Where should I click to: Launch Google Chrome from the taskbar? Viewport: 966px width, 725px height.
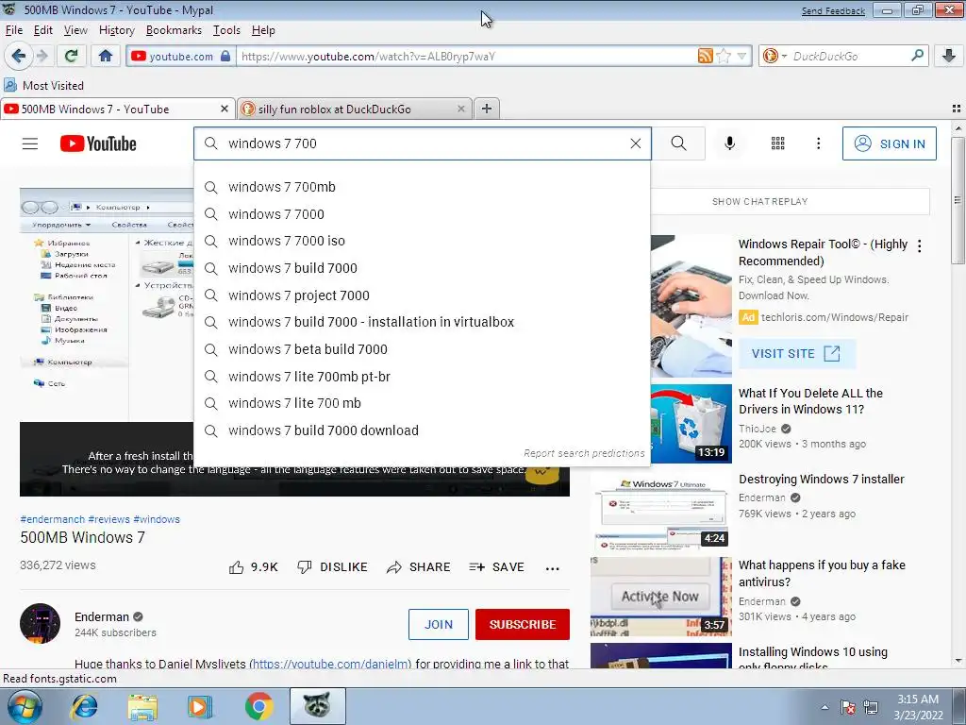click(258, 706)
